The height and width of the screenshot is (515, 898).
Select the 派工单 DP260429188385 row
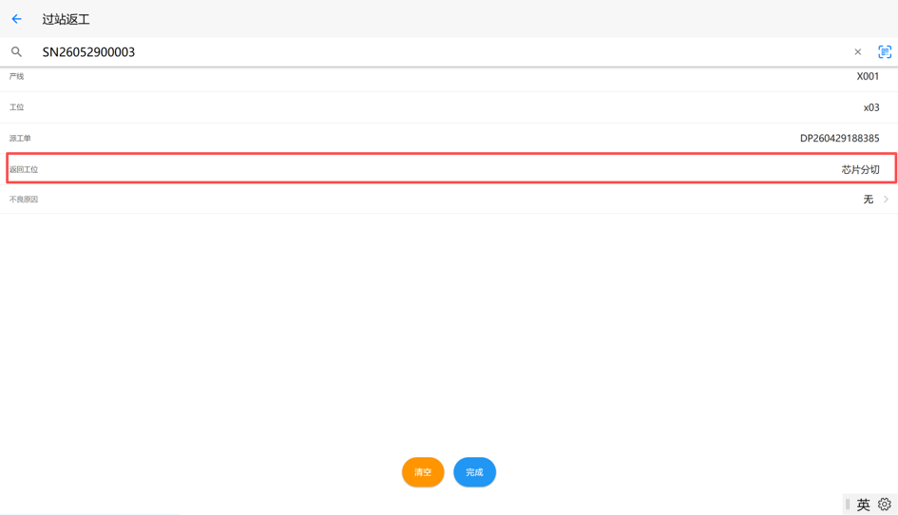tap(449, 138)
